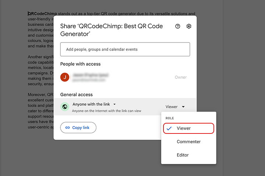Screen dimensions: 265x176
Task: Choose the Commenter role
Action: (188, 142)
